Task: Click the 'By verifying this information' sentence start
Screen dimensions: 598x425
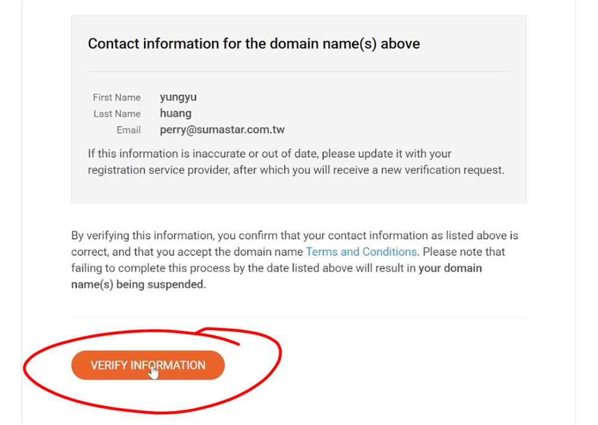Action: click(143, 236)
